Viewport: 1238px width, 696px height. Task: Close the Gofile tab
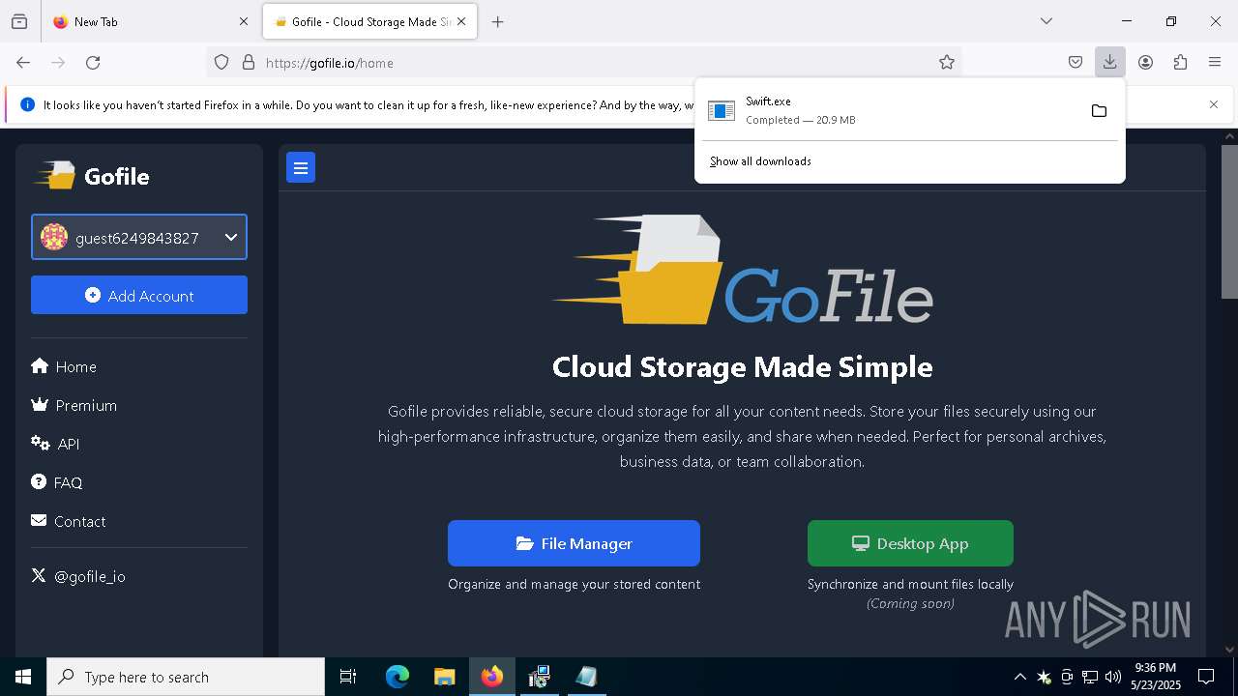point(461,21)
